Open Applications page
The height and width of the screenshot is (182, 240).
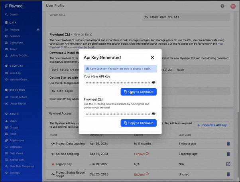17,140
